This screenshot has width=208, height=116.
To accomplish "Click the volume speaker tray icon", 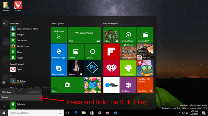I will (x=187, y=113).
